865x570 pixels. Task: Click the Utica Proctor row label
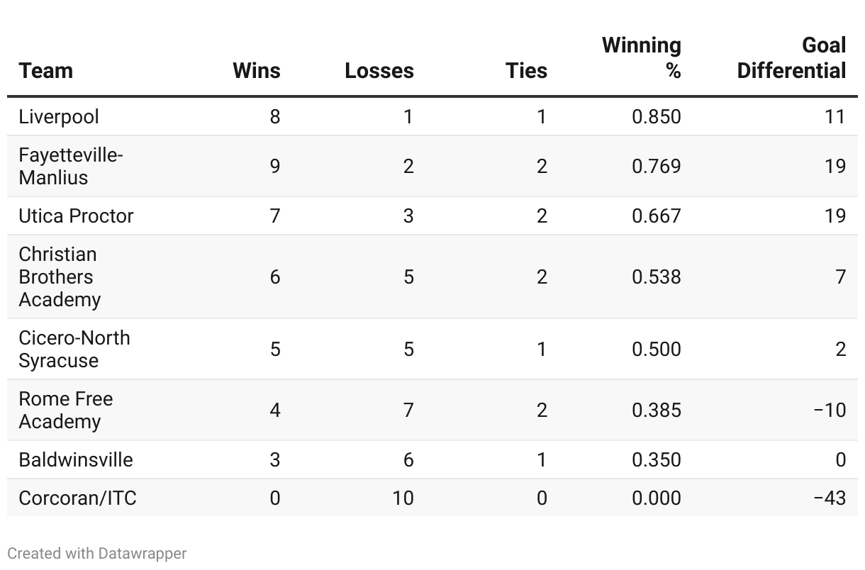[x=76, y=216]
